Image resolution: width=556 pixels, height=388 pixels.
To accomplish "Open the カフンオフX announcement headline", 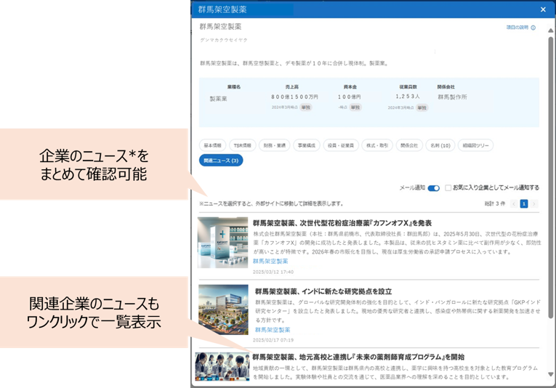I will coord(342,223).
